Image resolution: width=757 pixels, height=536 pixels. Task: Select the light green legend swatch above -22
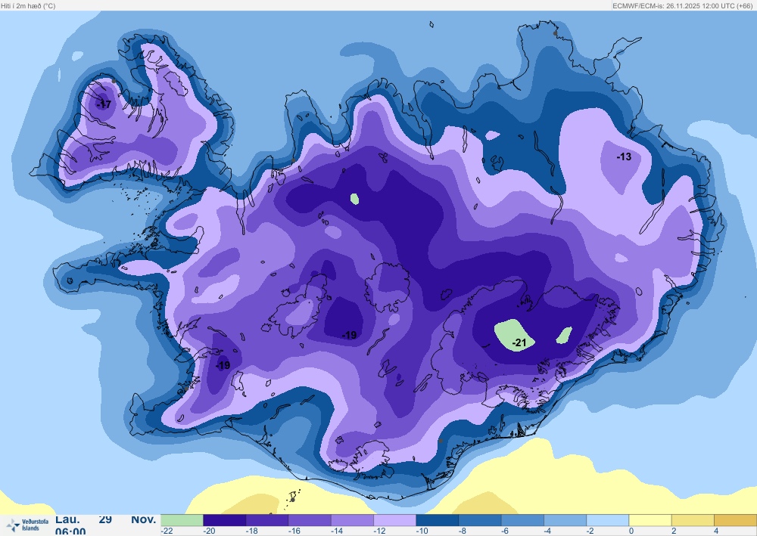[x=182, y=520]
